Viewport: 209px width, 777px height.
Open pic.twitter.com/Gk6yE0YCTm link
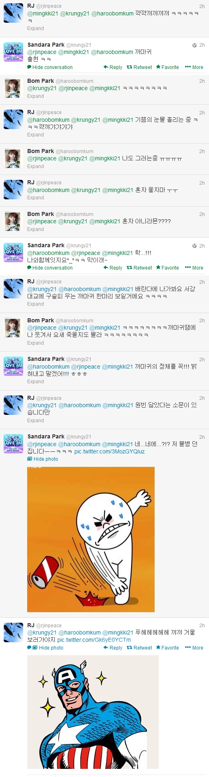click(x=94, y=640)
